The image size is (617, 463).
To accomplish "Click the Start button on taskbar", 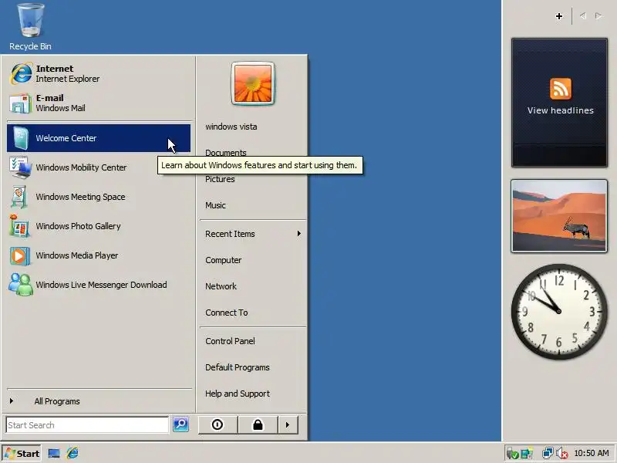I will [22, 454].
